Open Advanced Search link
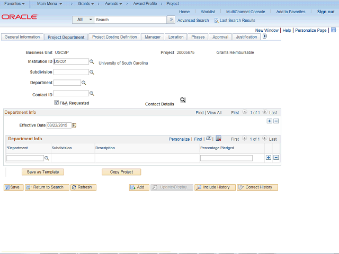The height and width of the screenshot is (254, 339). pos(193,21)
